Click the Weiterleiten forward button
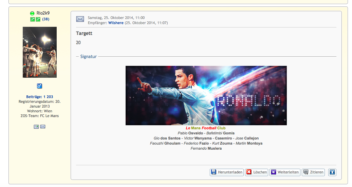This screenshot has height=187, width=352. (285, 172)
